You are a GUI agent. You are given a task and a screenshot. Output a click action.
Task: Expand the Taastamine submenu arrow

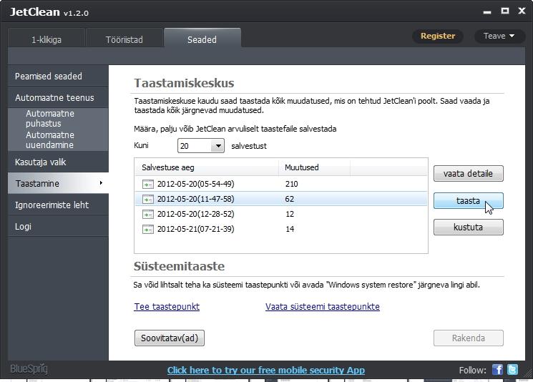coord(101,184)
